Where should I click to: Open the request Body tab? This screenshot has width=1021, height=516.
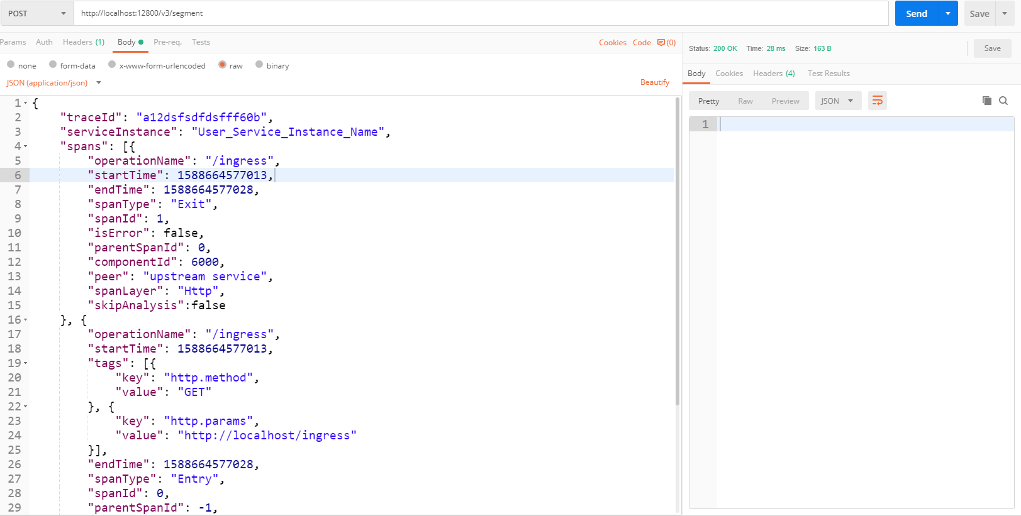point(130,42)
